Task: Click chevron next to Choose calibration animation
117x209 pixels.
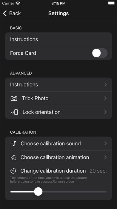Action: point(105,157)
